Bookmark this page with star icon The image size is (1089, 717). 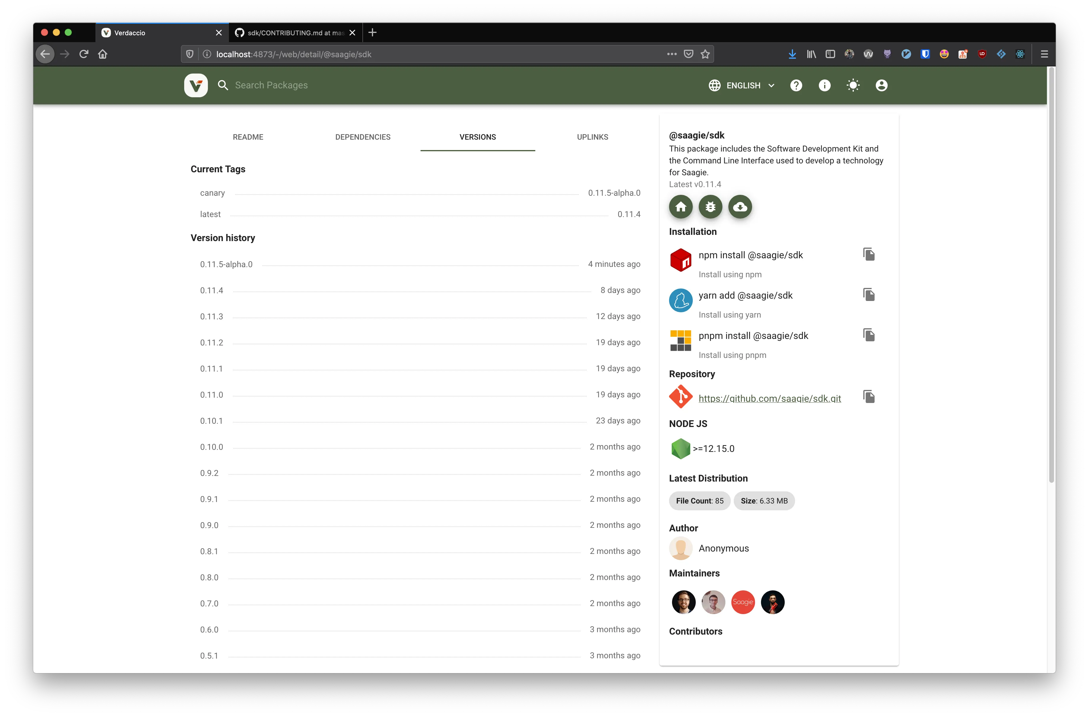[705, 54]
